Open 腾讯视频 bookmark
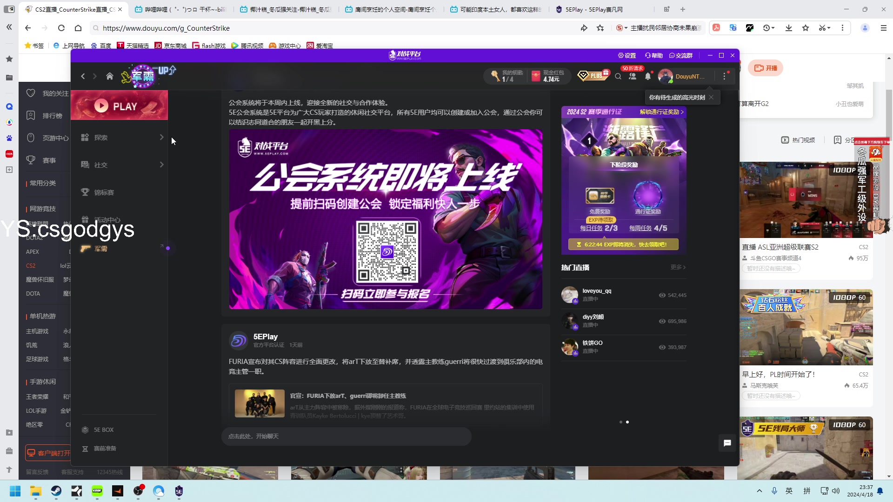The image size is (893, 502). tap(247, 46)
